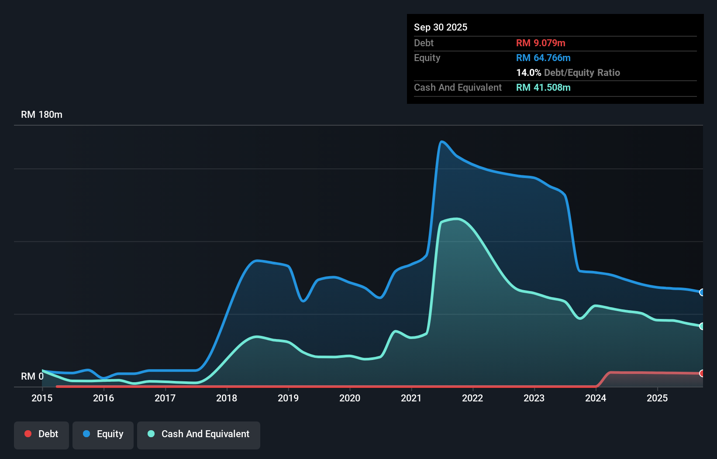Click the RM 180m axis gridline label
This screenshot has height=459, width=717.
coord(41,114)
